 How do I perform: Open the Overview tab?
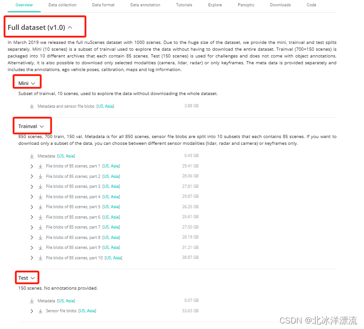coord(24,5)
